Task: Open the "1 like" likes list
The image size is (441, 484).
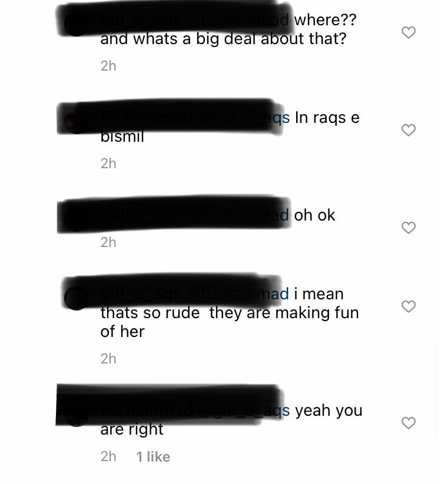Action: pos(153,456)
